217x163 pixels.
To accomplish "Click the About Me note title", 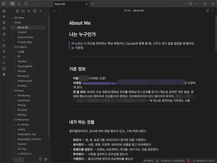I will pyautogui.click(x=80, y=23).
